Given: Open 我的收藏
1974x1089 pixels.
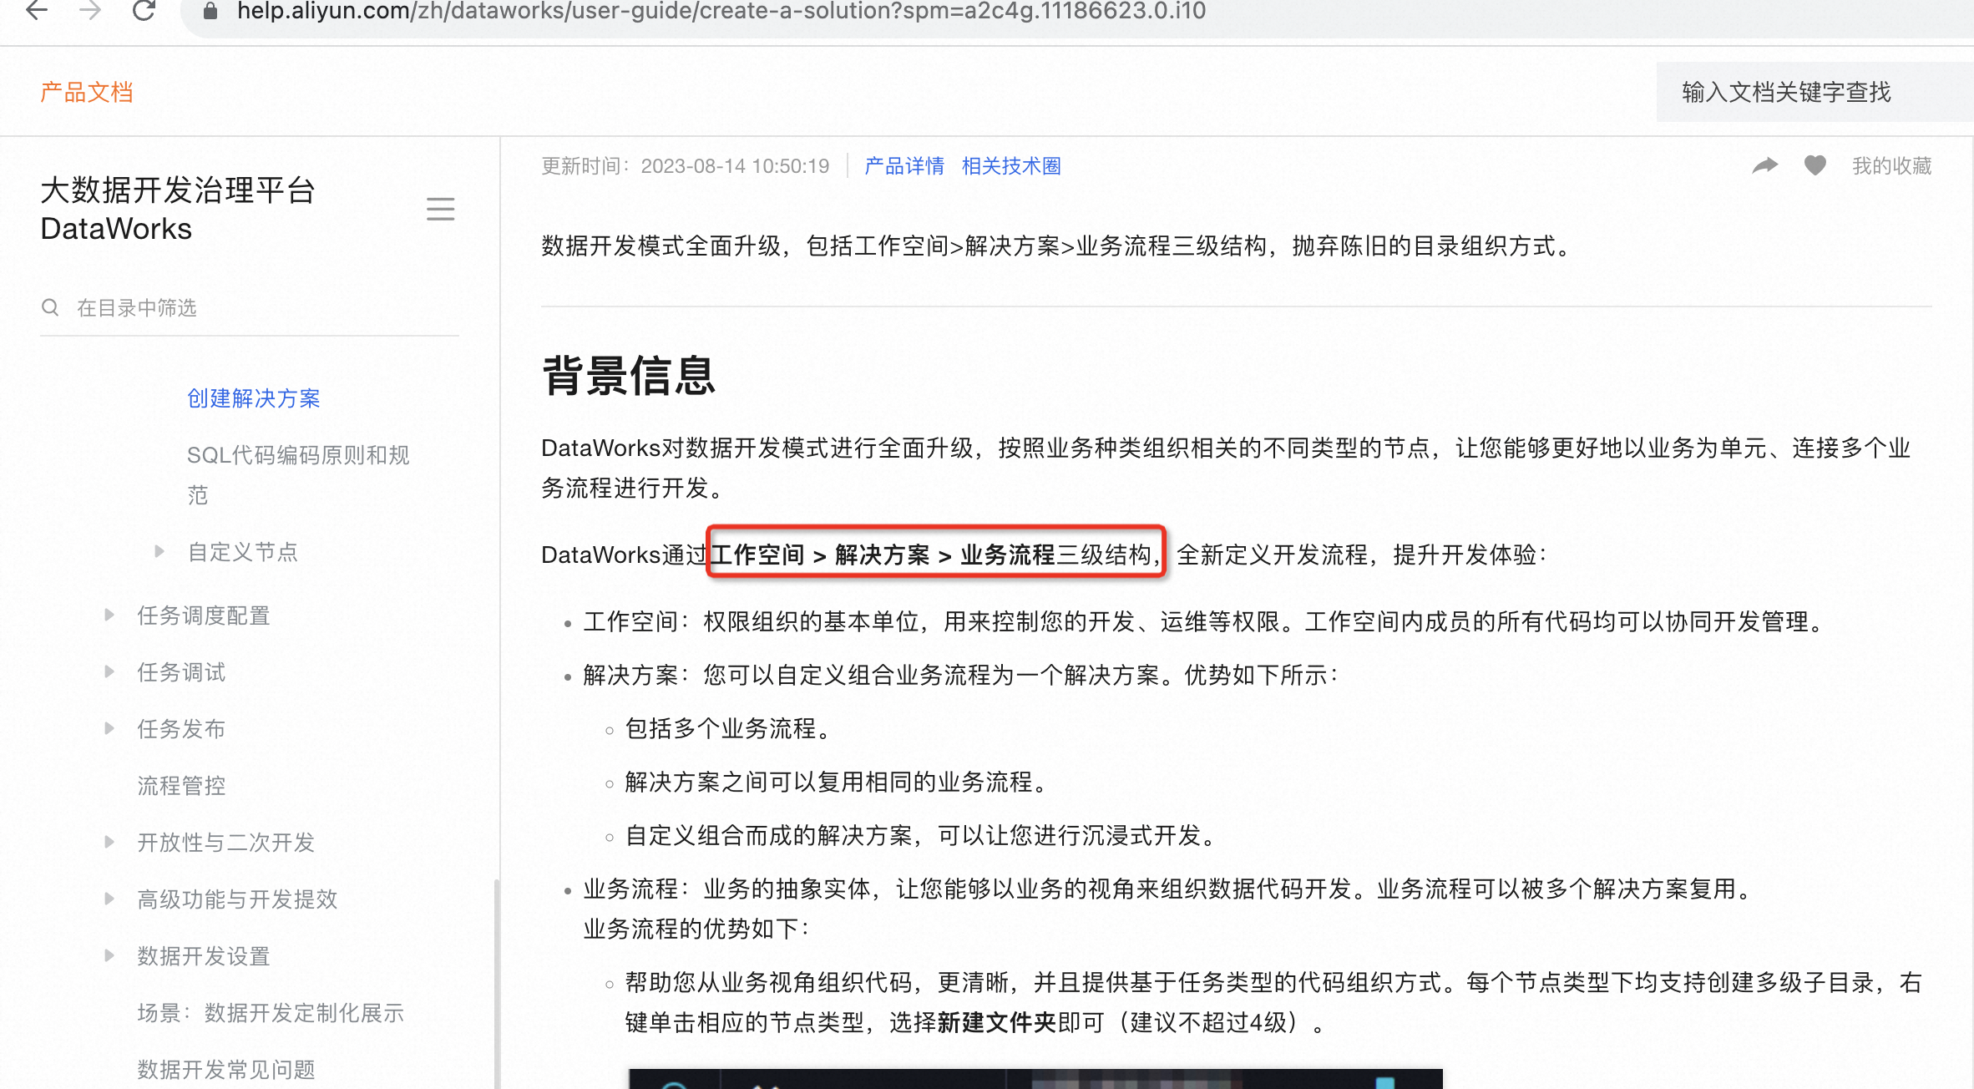Looking at the screenshot, I should [x=1892, y=166].
